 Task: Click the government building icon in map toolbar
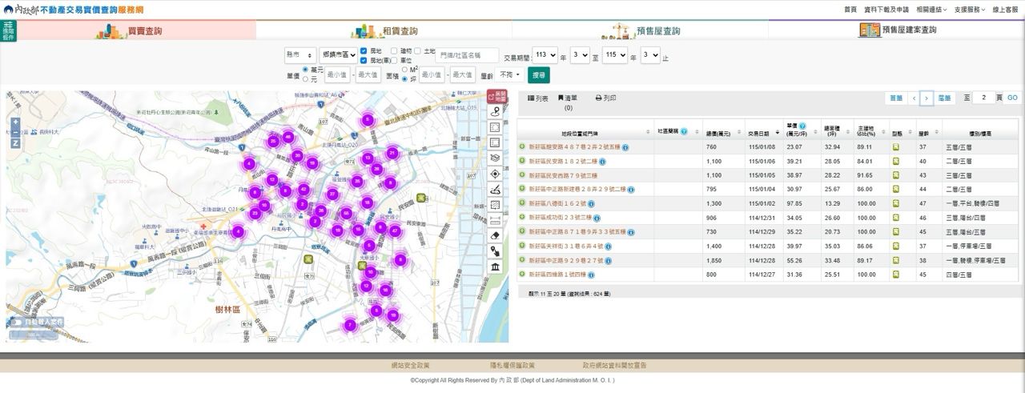coord(496,266)
